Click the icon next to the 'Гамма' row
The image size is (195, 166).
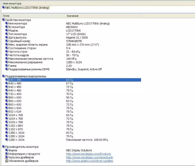[7, 66]
